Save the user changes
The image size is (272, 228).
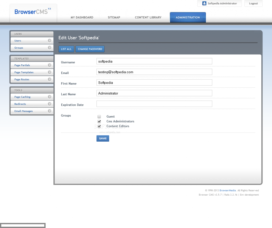103,138
